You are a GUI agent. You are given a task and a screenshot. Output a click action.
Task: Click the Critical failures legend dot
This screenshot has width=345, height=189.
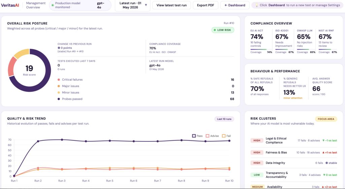[x=59, y=80]
